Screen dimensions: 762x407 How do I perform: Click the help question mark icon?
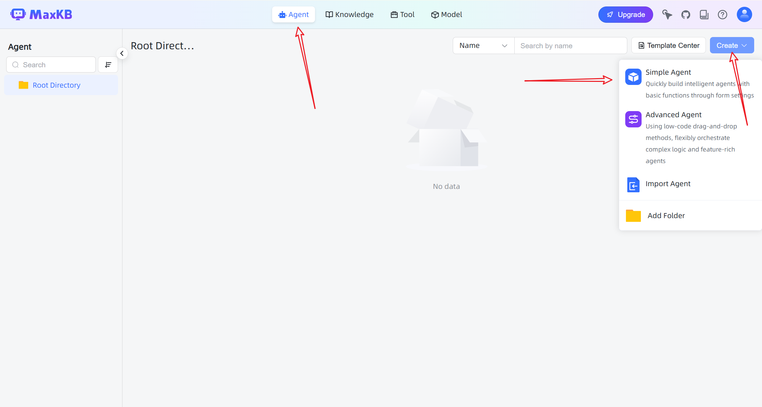coord(722,15)
